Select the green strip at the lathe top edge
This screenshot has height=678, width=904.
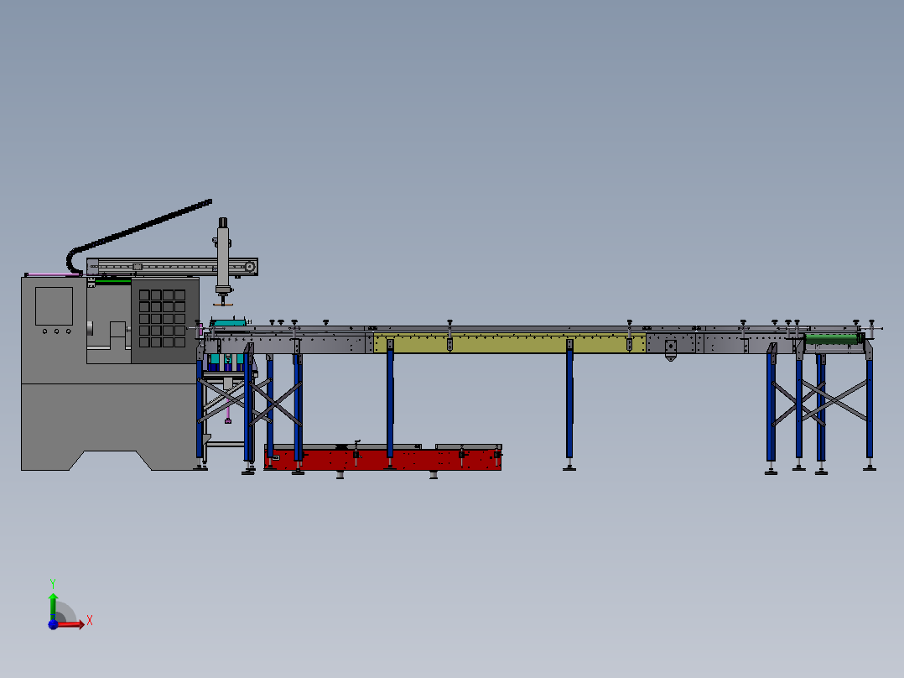click(113, 282)
